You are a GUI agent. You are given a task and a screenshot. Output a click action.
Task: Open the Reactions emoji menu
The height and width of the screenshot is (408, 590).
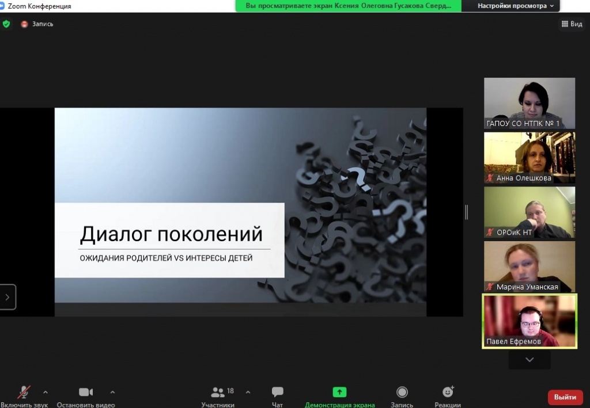[x=448, y=392]
